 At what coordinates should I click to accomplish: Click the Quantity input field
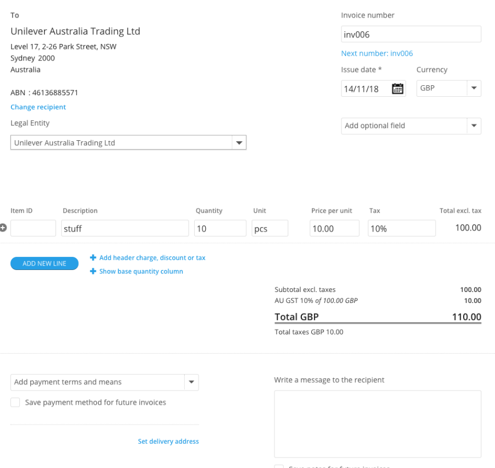click(x=219, y=228)
